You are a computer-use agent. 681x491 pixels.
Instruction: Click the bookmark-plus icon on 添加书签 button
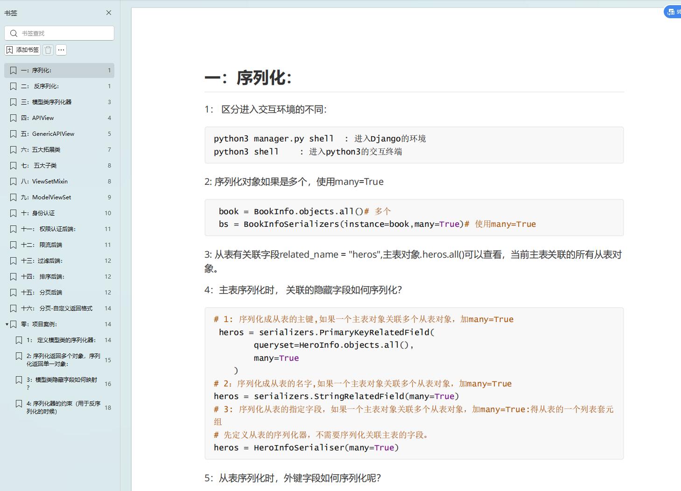pos(11,49)
